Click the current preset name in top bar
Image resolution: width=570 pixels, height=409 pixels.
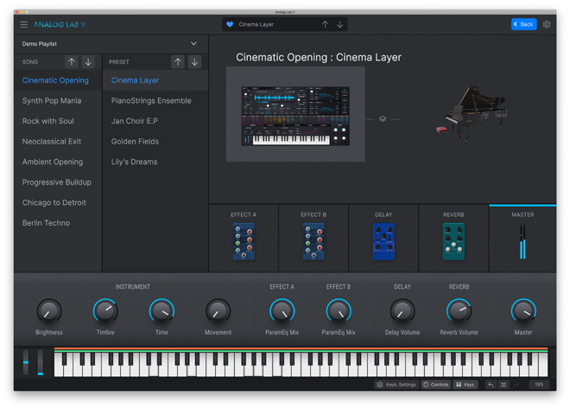[256, 24]
